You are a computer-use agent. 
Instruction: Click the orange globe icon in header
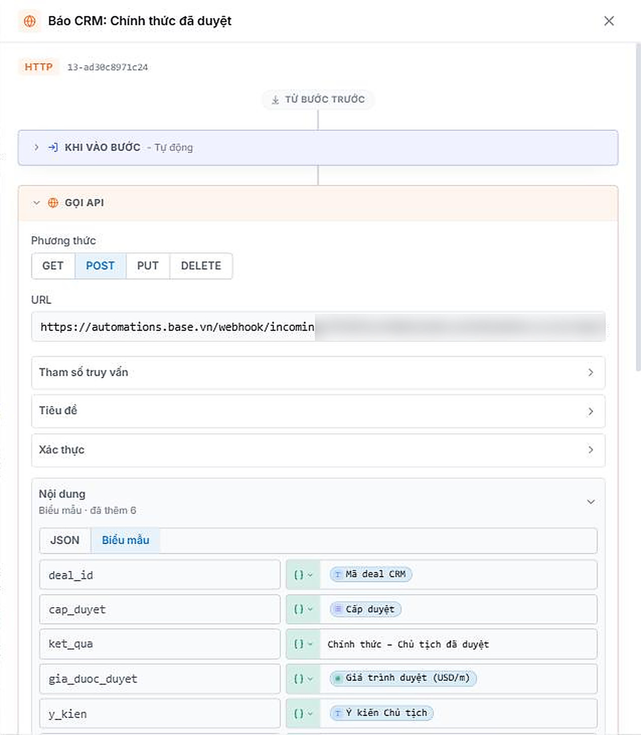pyautogui.click(x=30, y=21)
